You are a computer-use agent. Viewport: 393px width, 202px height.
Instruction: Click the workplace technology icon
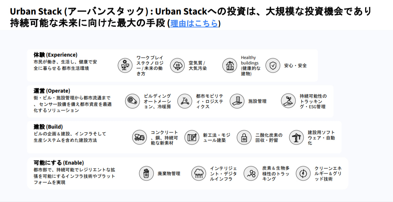click(x=125, y=66)
